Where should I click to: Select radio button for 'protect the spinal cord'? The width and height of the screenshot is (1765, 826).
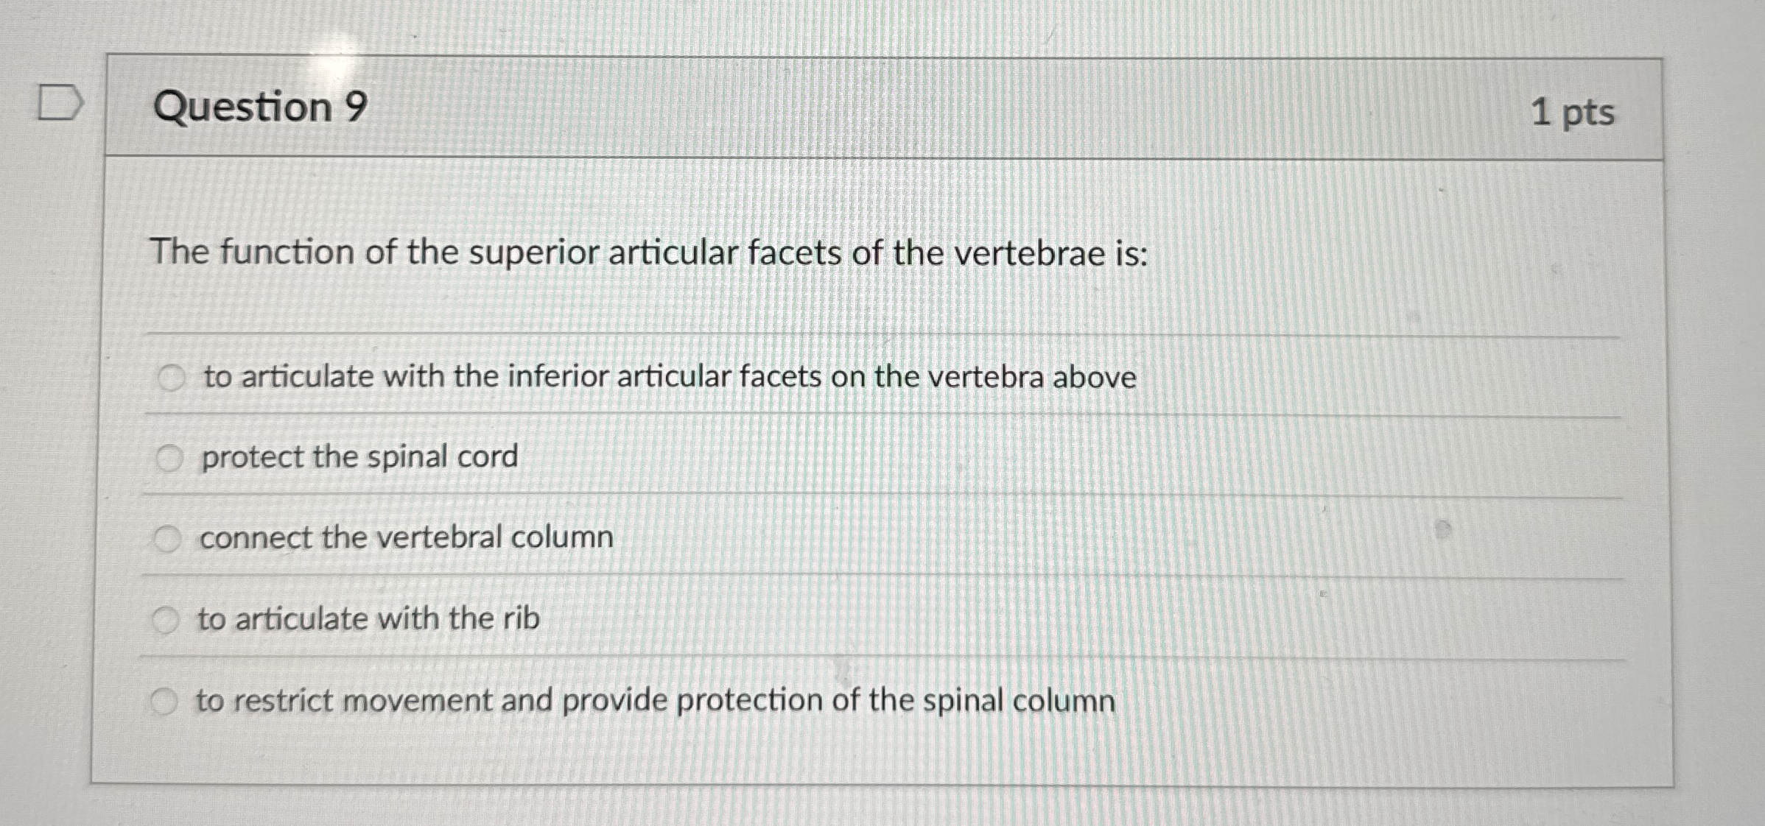(x=169, y=458)
